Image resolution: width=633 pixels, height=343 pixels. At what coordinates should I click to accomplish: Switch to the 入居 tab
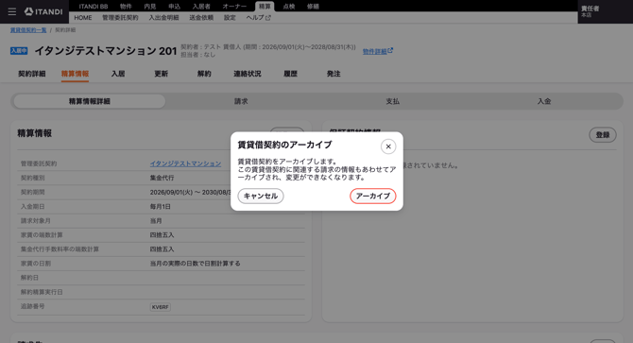(x=118, y=74)
